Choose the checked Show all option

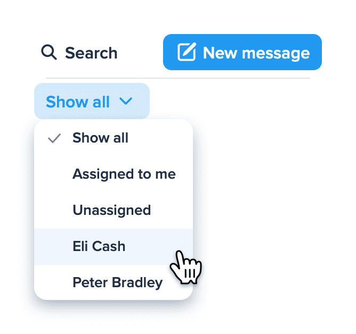(x=100, y=138)
